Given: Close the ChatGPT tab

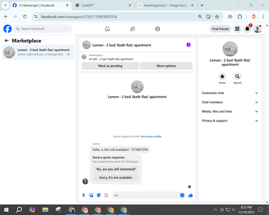Looking at the screenshot, I should click(x=130, y=5).
